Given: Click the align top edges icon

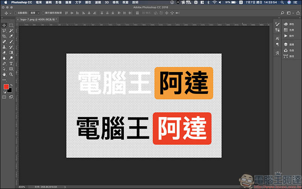Looking at the screenshot, I should point(66,13).
